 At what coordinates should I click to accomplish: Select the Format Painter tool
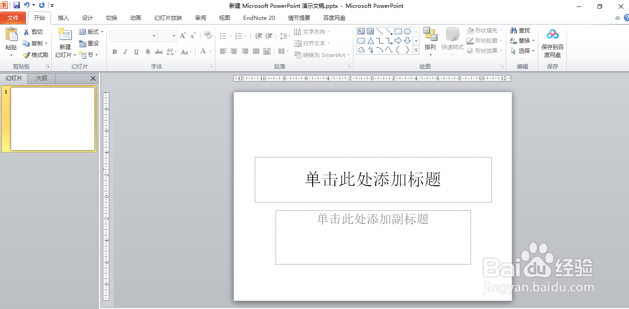tap(35, 55)
